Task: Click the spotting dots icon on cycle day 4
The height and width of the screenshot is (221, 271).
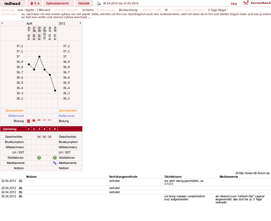Action: point(44,120)
